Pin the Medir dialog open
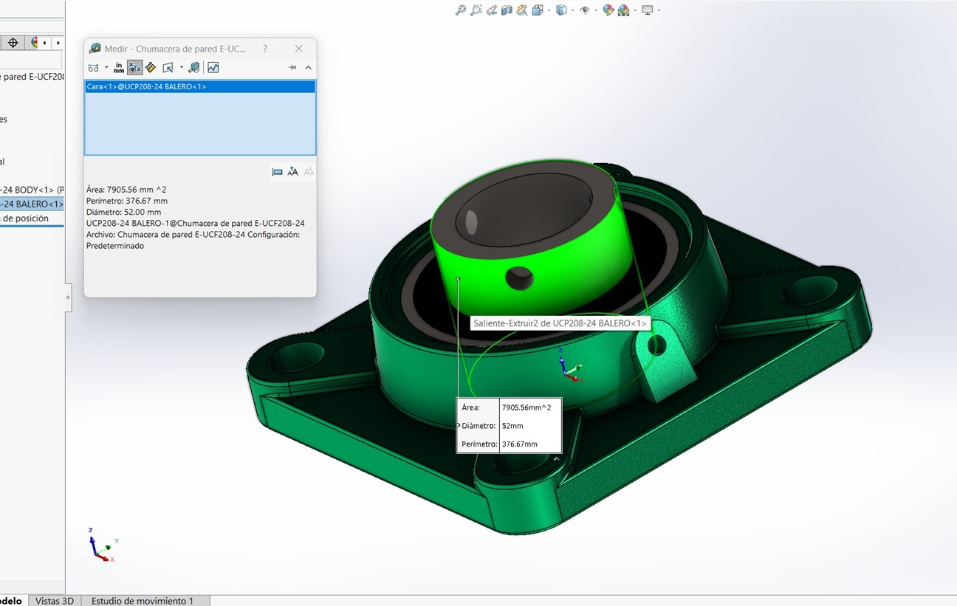Viewport: 957px width, 606px height. click(x=292, y=68)
